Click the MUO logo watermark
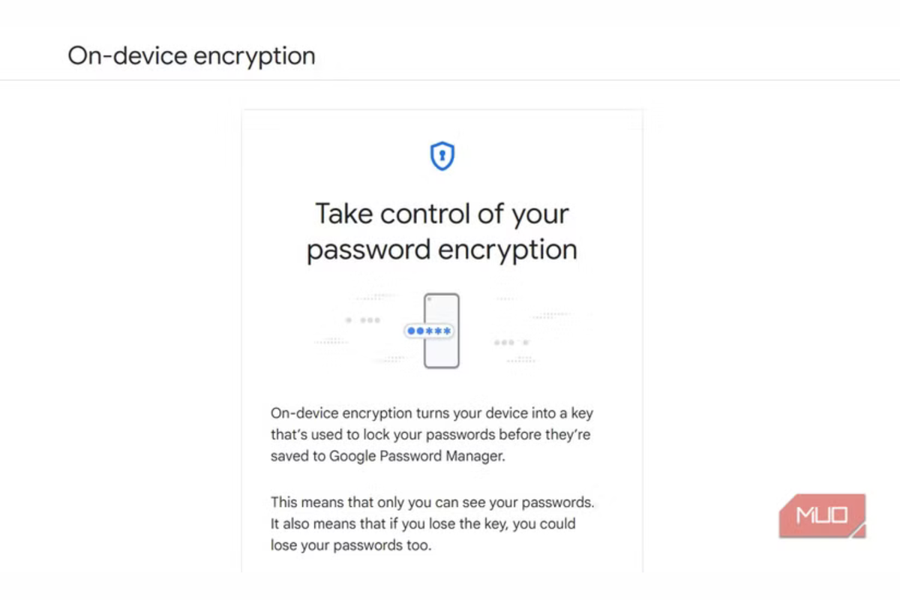Image resolution: width=900 pixels, height=600 pixels. pyautogui.click(x=822, y=515)
